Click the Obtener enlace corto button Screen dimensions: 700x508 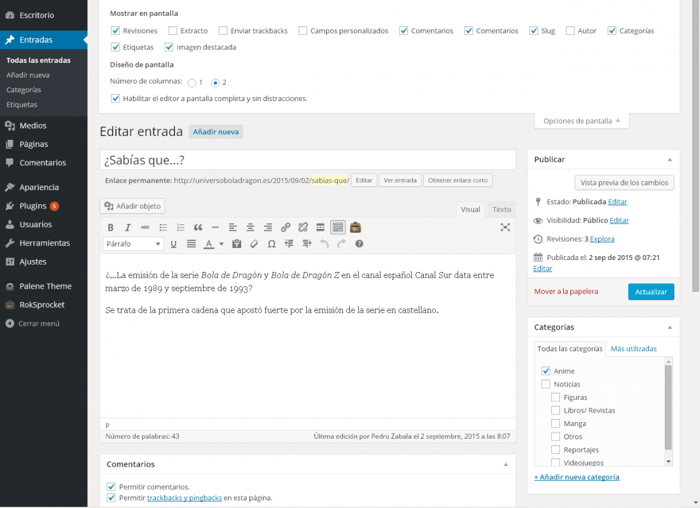point(458,180)
